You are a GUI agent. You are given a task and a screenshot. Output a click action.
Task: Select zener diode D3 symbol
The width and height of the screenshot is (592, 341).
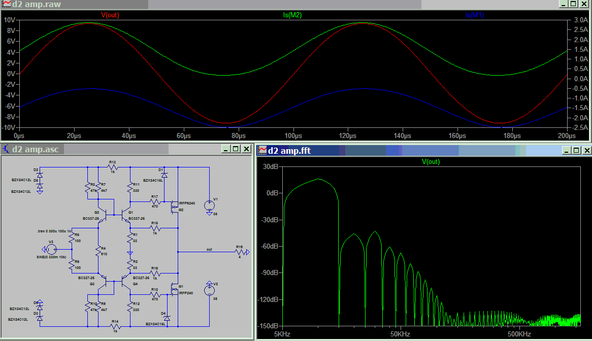(x=40, y=318)
